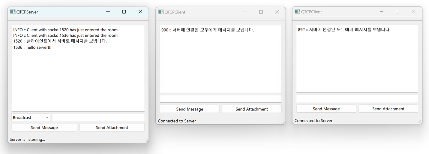
Task: Click Send Attachment in the client showing 892
Action: pos(388,109)
